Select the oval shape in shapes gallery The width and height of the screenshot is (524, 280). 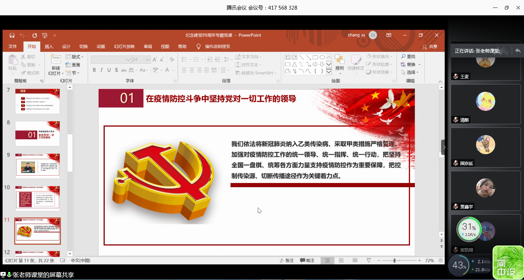coord(322,58)
